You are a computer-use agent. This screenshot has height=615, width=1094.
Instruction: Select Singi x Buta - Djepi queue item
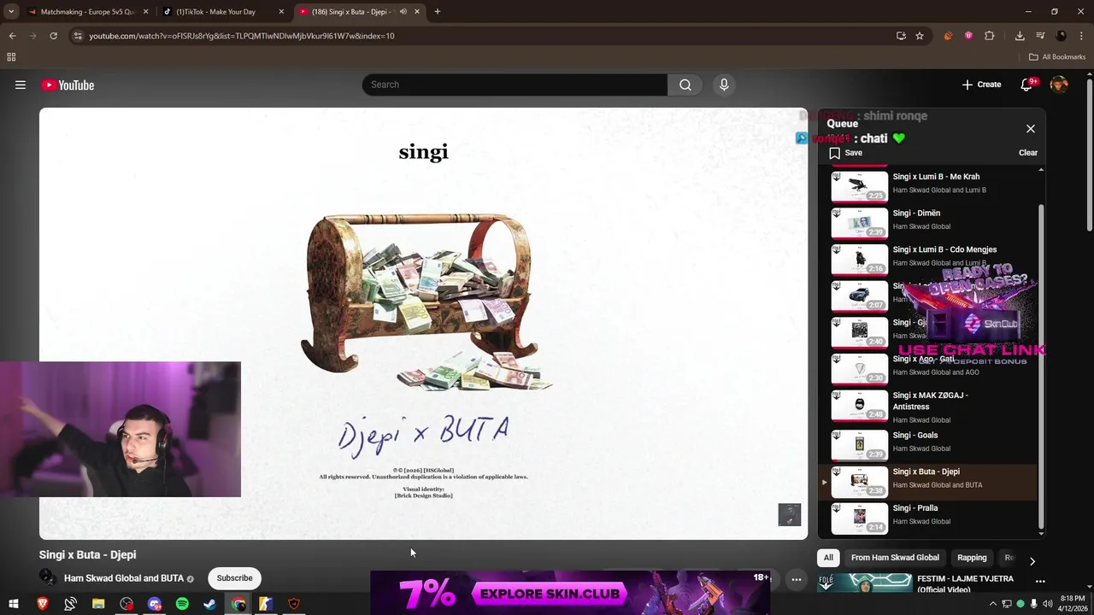click(x=929, y=480)
